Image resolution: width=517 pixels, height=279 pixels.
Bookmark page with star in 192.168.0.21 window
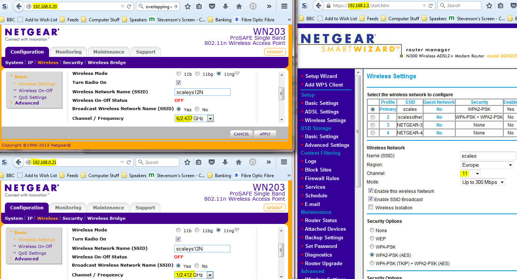(x=187, y=162)
